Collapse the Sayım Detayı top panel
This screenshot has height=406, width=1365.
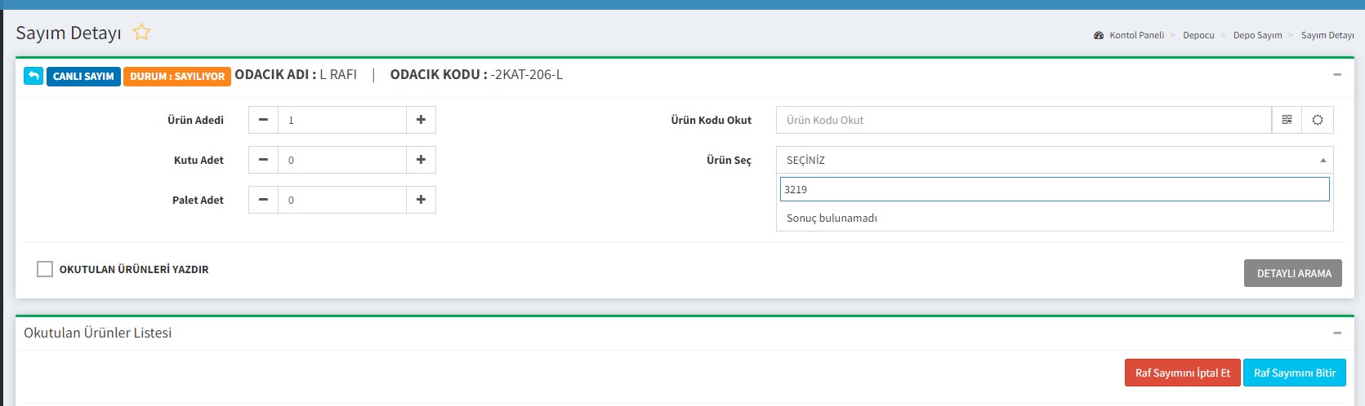point(1337,75)
